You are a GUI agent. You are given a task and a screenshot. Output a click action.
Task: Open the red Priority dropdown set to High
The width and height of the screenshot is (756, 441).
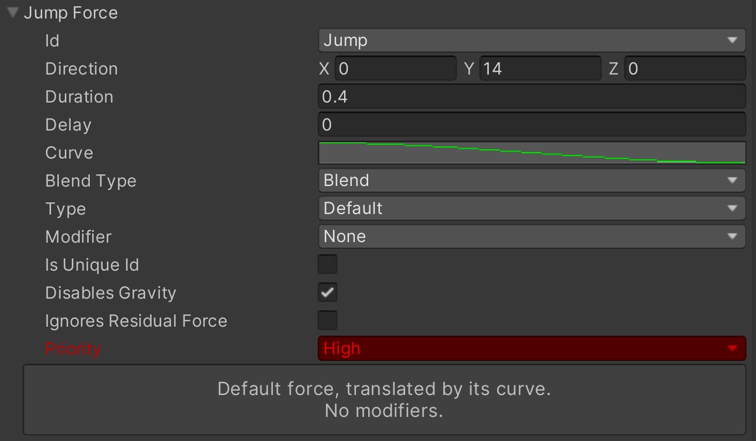pyautogui.click(x=531, y=349)
